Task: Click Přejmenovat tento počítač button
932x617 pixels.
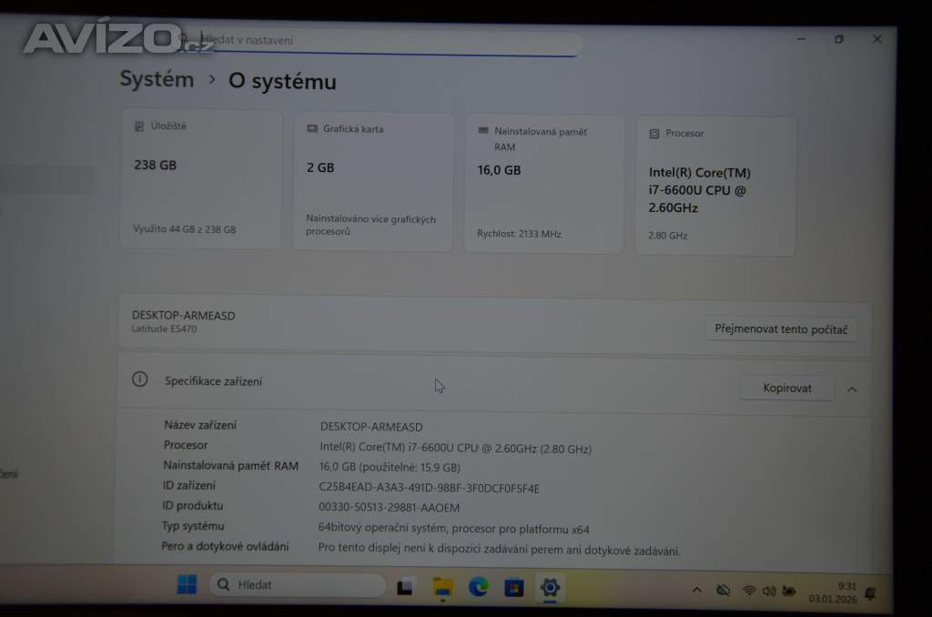Action: click(781, 329)
